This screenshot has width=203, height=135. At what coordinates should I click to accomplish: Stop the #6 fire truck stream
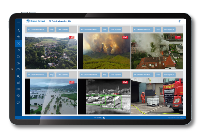pos(158,74)
